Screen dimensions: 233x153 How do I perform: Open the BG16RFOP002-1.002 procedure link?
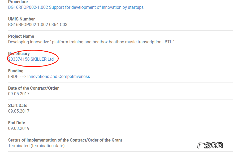coord(76,7)
